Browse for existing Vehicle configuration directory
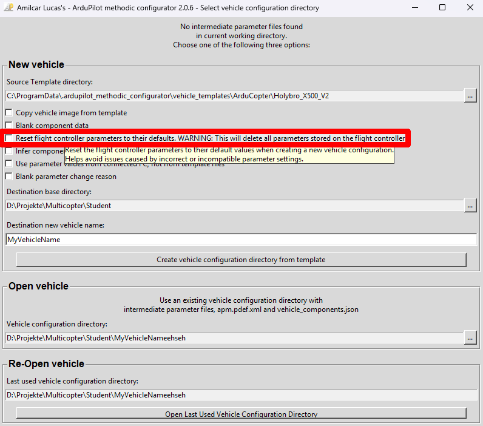The height and width of the screenshot is (426, 483). [x=470, y=337]
